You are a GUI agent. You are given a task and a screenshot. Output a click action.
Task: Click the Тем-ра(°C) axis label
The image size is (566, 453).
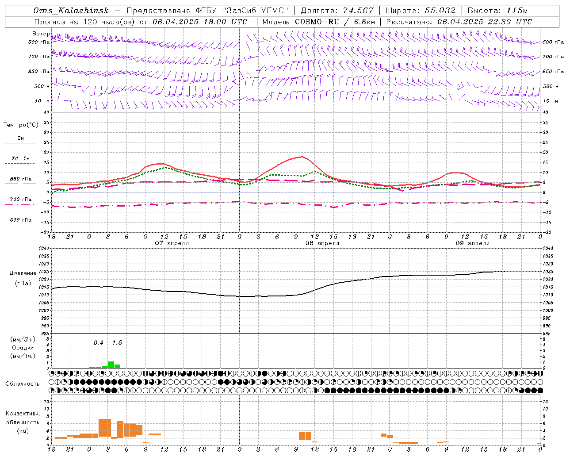21,125
